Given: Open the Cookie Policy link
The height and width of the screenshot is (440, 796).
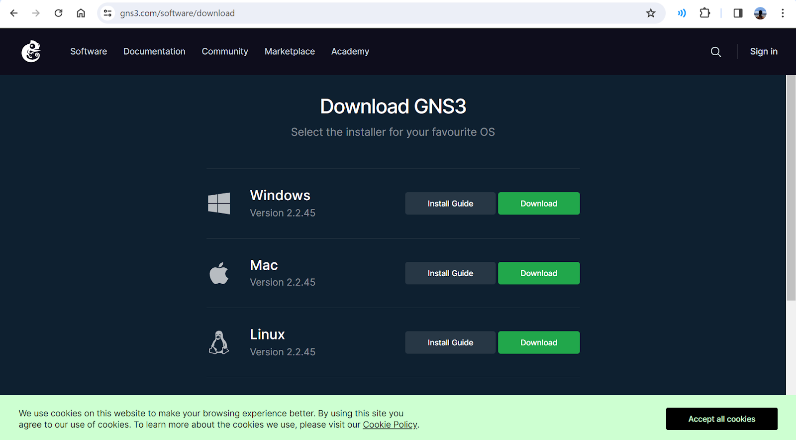Looking at the screenshot, I should click(390, 425).
